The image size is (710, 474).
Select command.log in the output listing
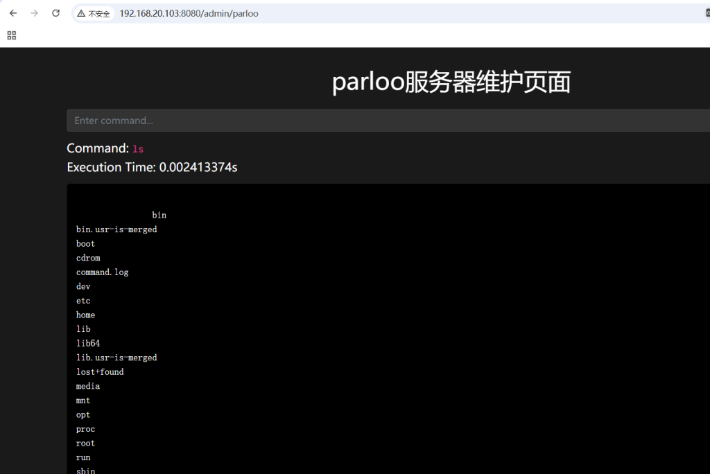[x=102, y=272]
